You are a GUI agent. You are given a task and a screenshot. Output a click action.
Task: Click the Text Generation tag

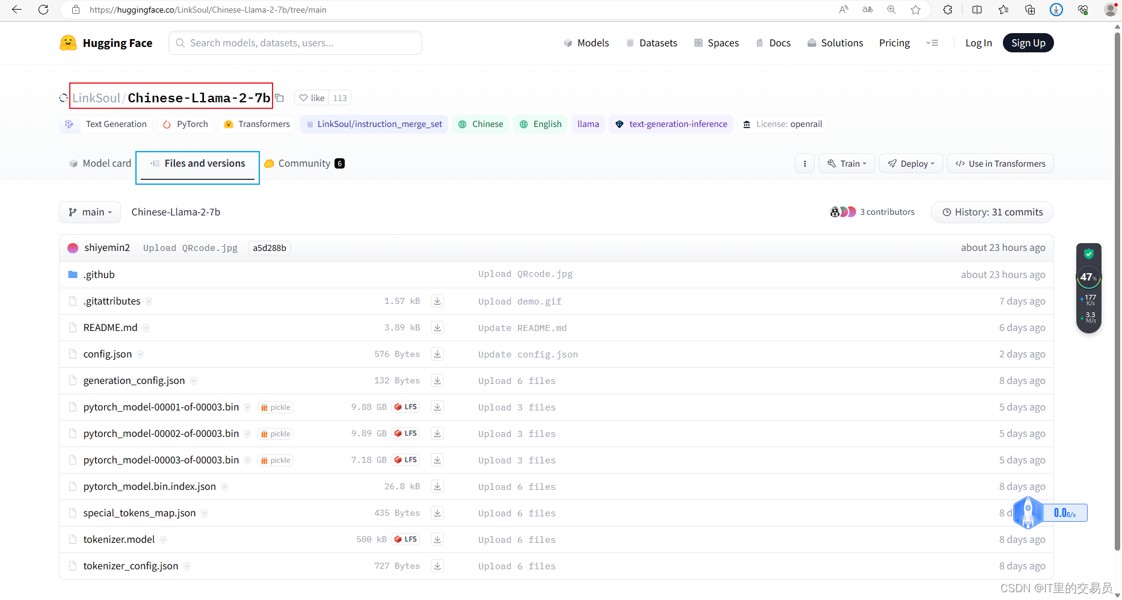[x=106, y=124]
